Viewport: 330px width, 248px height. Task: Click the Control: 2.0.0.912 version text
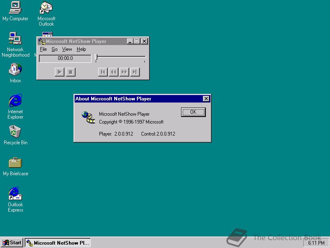coord(158,134)
